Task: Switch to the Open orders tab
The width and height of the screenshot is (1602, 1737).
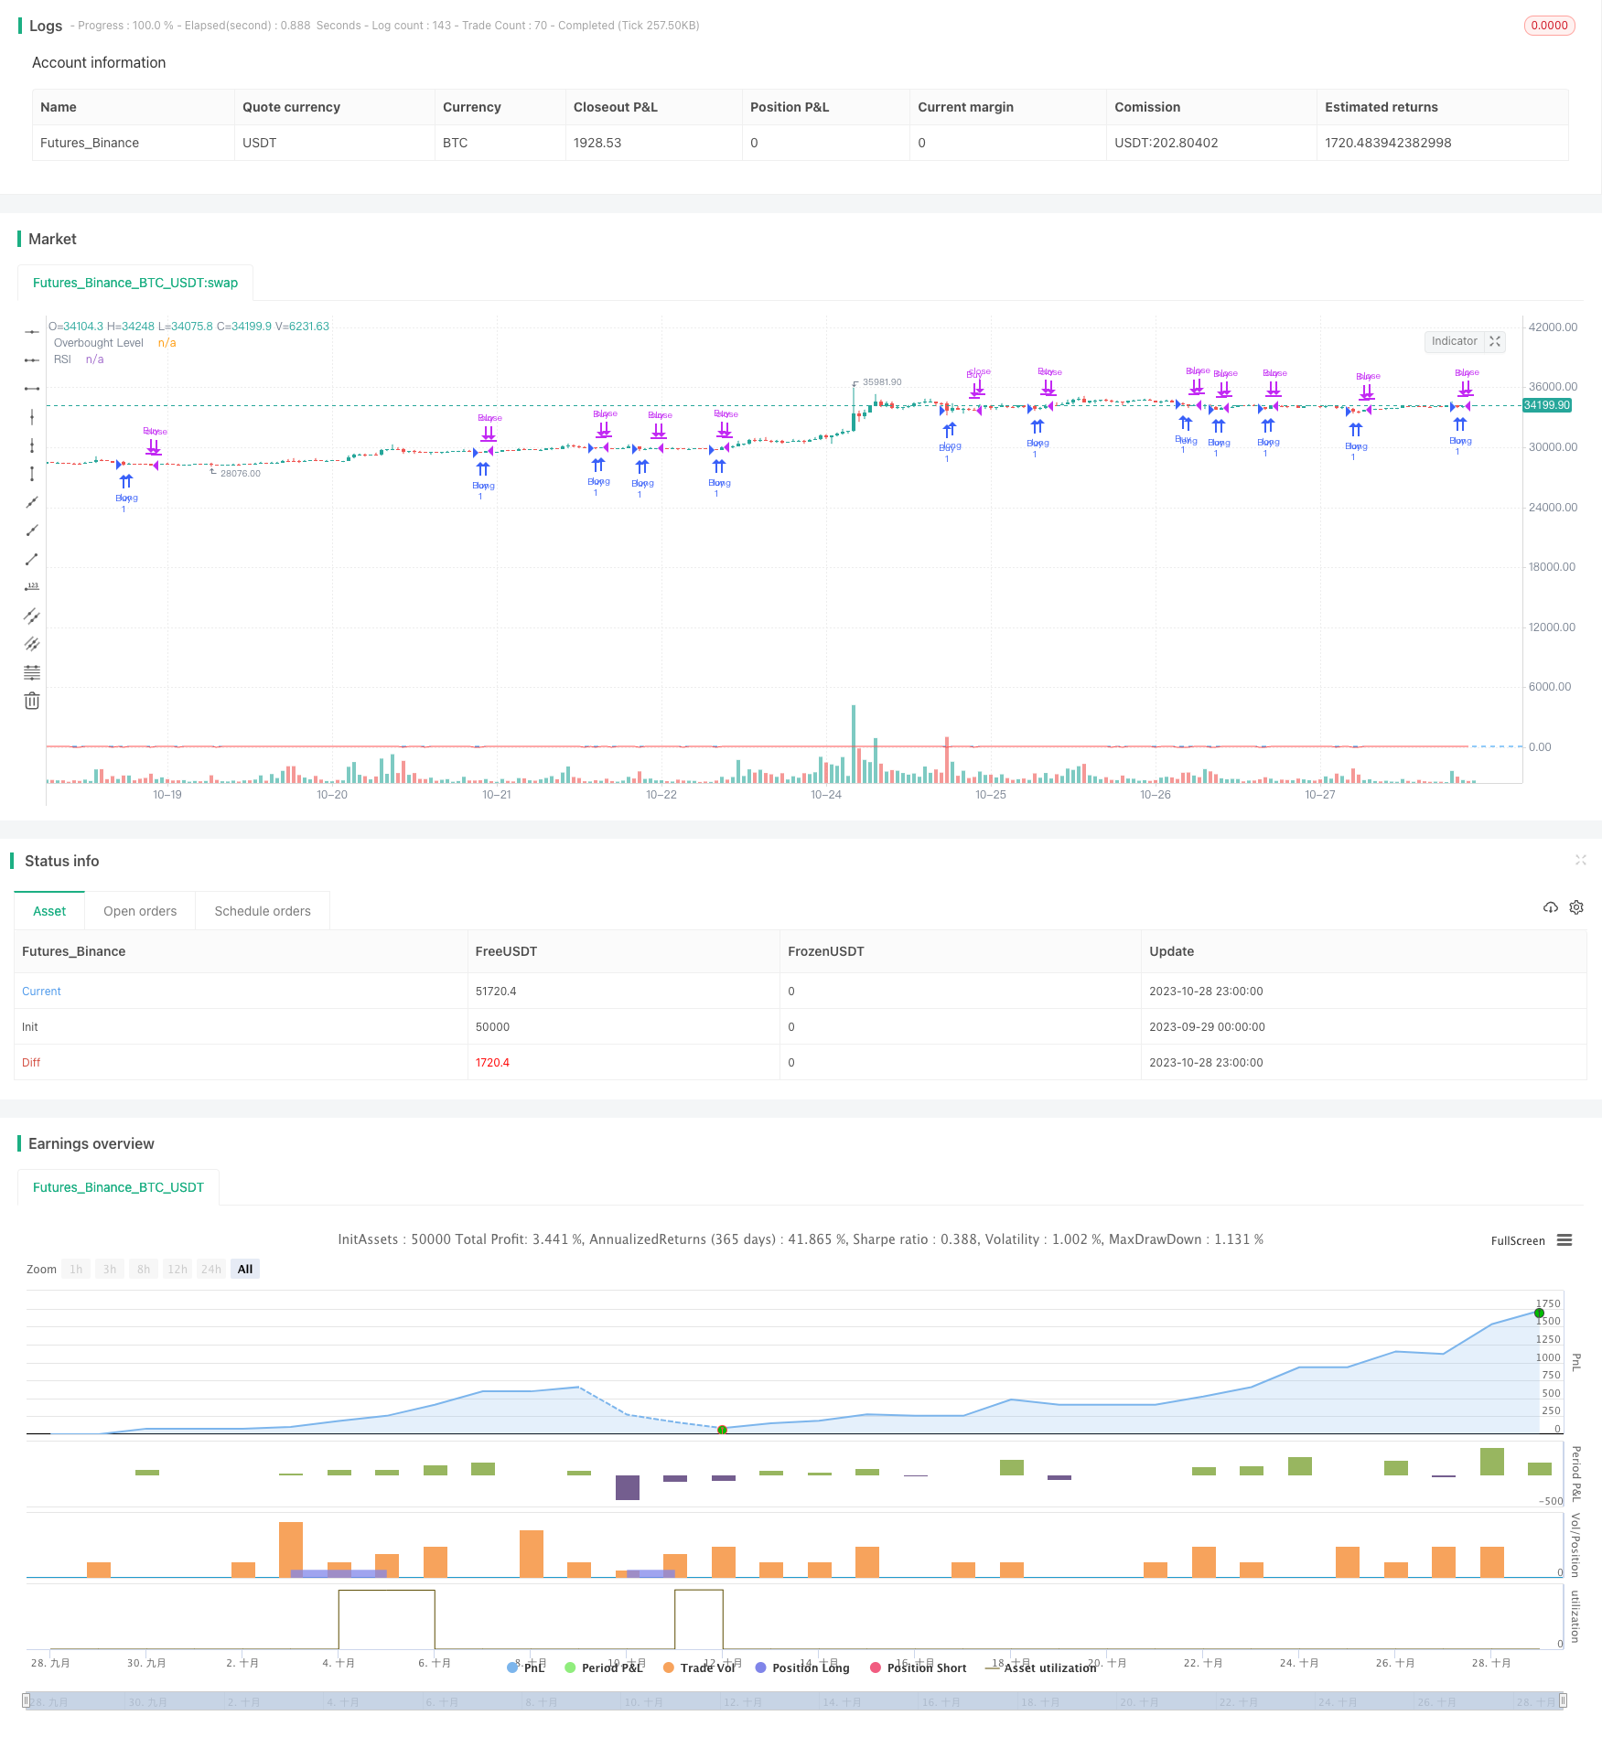Action: pos(140,911)
